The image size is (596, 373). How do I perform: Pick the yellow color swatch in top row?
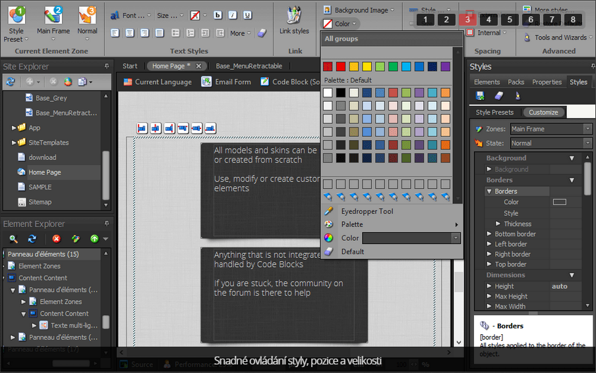[x=367, y=67]
